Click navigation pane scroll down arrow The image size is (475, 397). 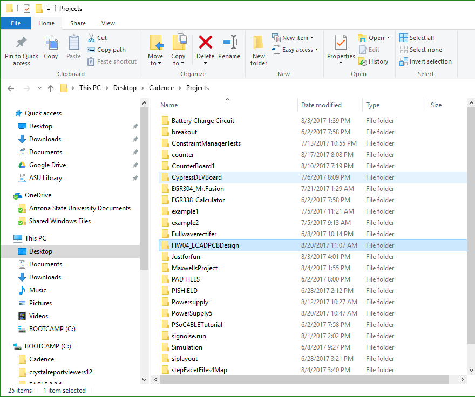click(x=145, y=379)
